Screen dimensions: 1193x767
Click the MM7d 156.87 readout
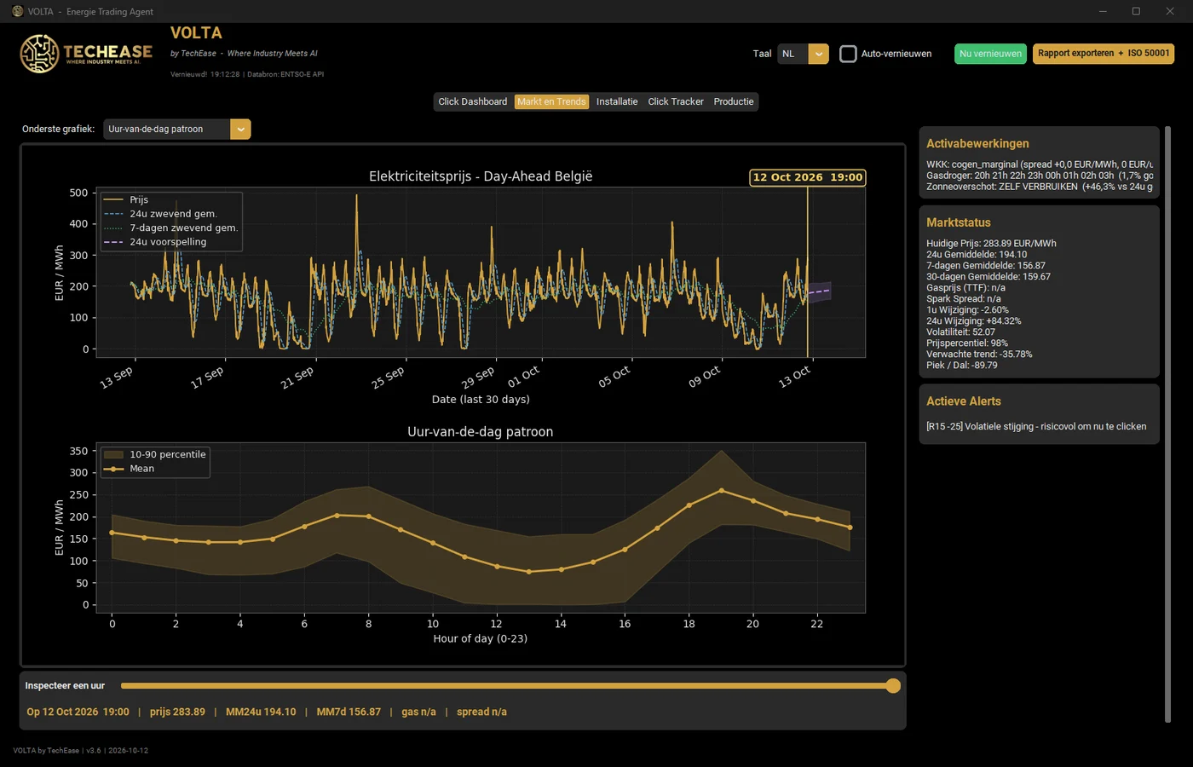349,712
